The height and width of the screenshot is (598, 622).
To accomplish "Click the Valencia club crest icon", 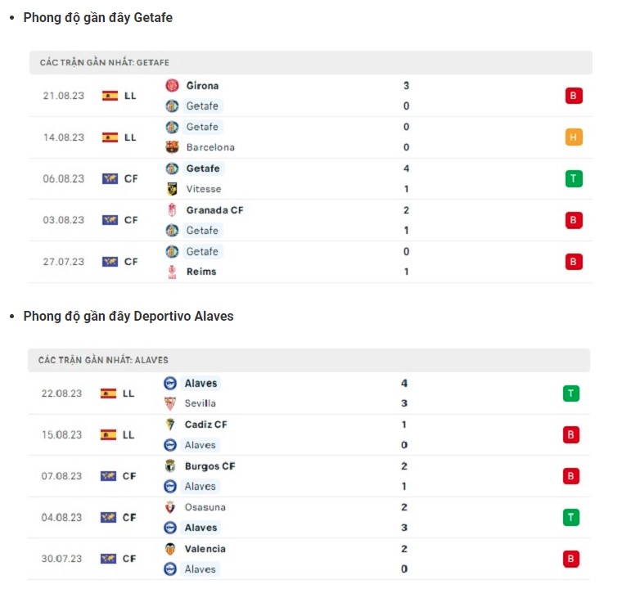I will [x=170, y=549].
